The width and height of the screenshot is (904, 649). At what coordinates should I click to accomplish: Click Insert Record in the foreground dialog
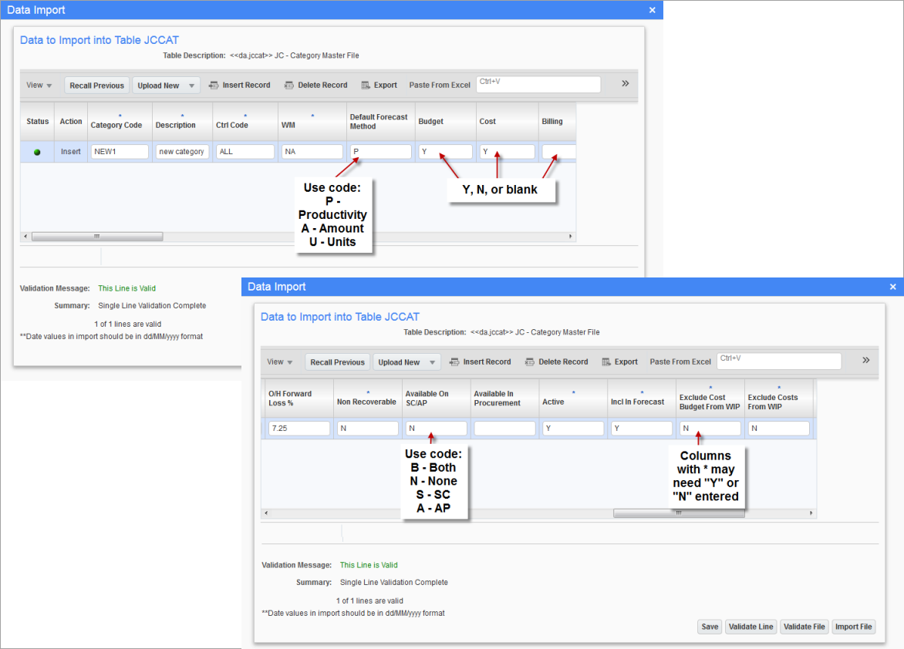(480, 361)
